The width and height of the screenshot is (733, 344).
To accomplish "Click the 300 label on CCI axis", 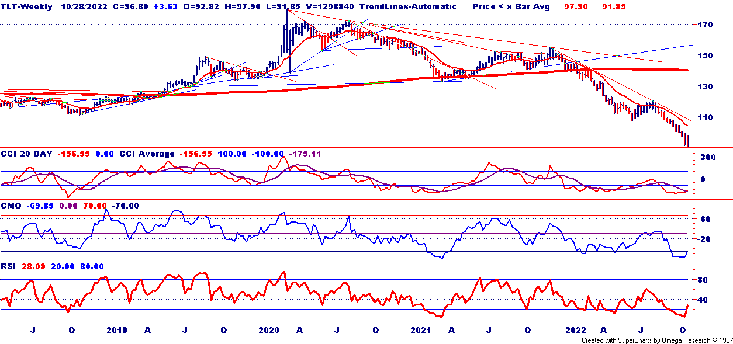I will (x=707, y=158).
